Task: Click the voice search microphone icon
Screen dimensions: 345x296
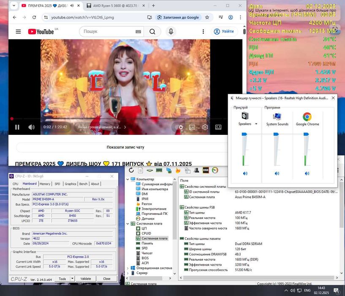Action: pos(171,31)
